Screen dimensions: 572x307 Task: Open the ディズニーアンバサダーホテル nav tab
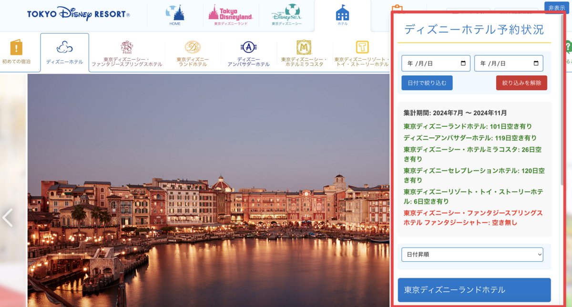[248, 53]
